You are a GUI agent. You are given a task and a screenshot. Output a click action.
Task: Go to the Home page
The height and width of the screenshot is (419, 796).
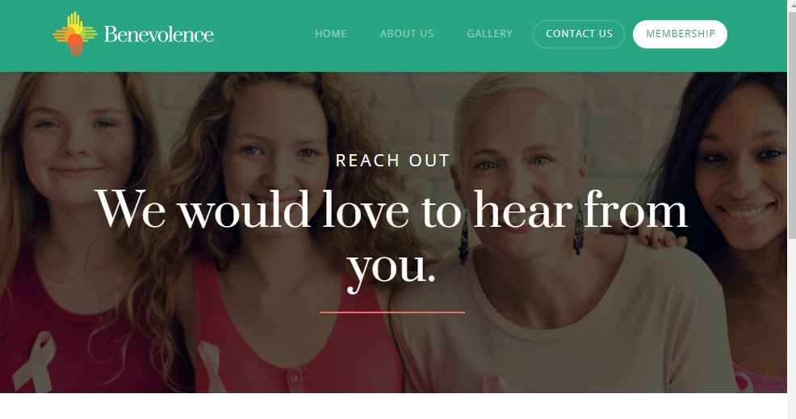tap(330, 34)
